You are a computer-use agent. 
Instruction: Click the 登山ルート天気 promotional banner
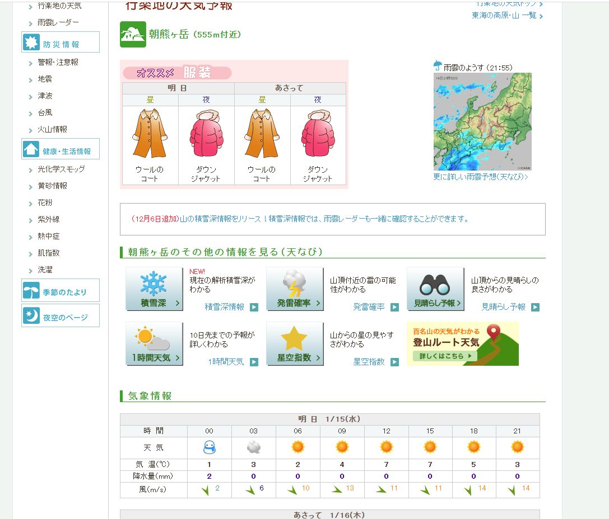tap(462, 343)
